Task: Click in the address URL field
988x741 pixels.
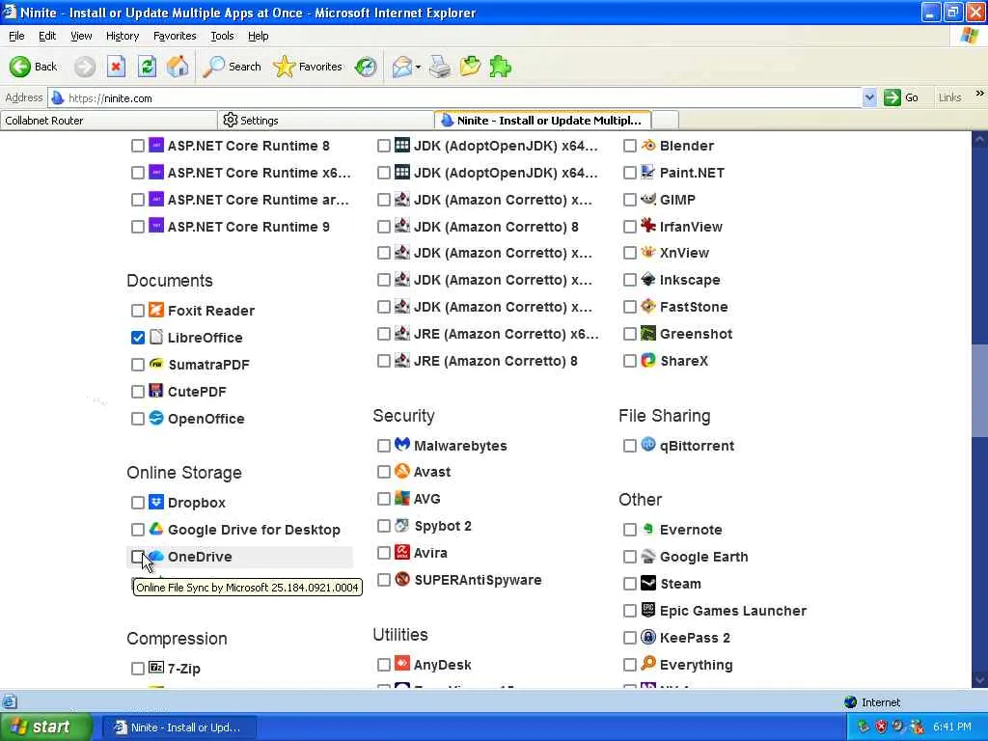Action: coord(453,97)
